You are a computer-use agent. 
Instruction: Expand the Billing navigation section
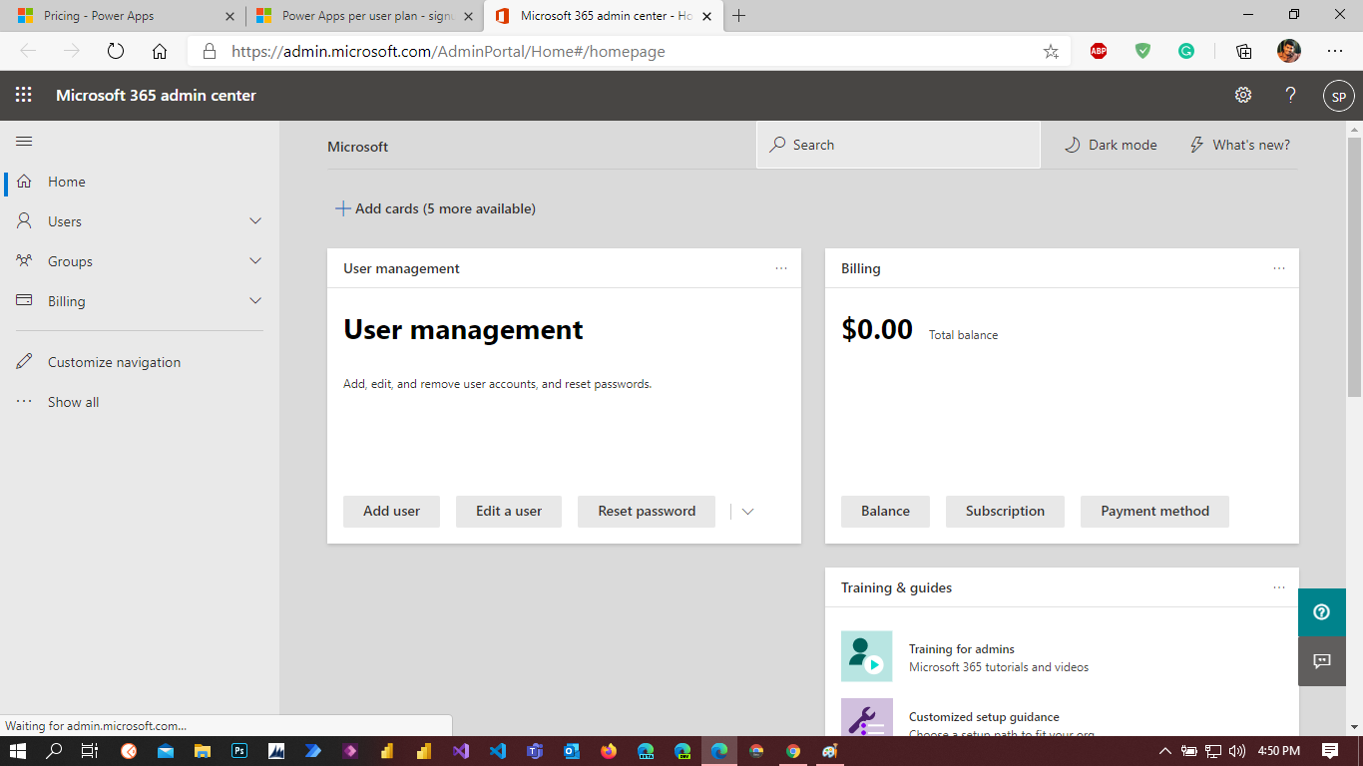pos(254,301)
